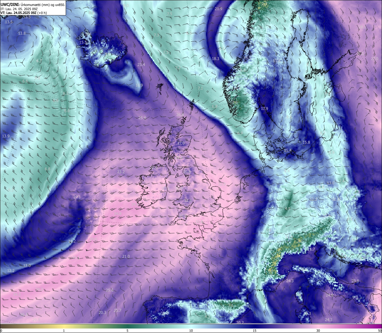This screenshot has width=382, height=333.
Task: Click the 1 tick on the color scale
Action: click(x=64, y=331)
